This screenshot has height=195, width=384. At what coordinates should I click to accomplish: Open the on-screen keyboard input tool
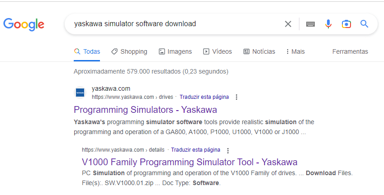(x=310, y=24)
